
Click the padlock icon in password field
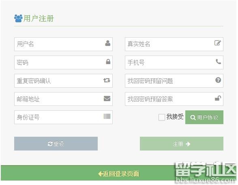pyautogui.click(x=108, y=62)
